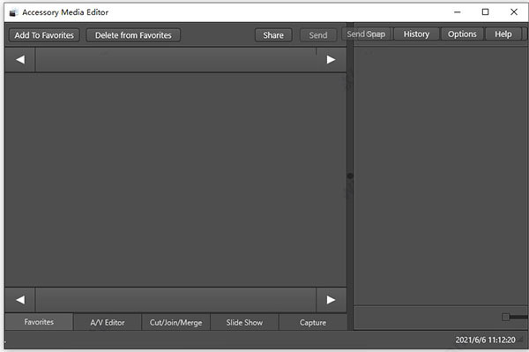Image resolution: width=529 pixels, height=352 pixels.
Task: Minimize the Accessory Media Editor window
Action: click(457, 12)
